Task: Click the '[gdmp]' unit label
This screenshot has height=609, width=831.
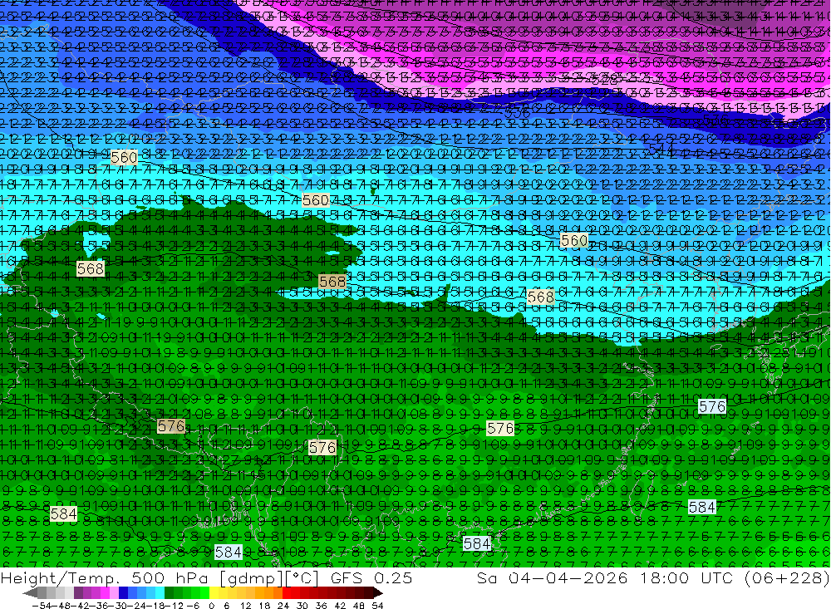Action: pos(252,579)
